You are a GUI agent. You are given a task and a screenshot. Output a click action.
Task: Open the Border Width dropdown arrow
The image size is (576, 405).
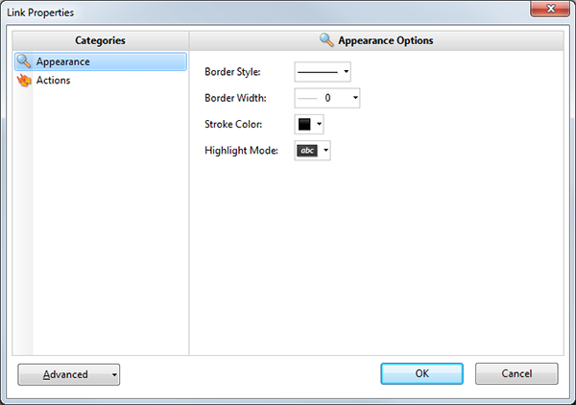pyautogui.click(x=355, y=98)
